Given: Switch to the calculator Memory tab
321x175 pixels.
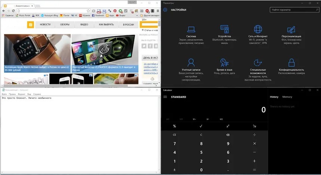Looking at the screenshot, I should click(x=287, y=97).
